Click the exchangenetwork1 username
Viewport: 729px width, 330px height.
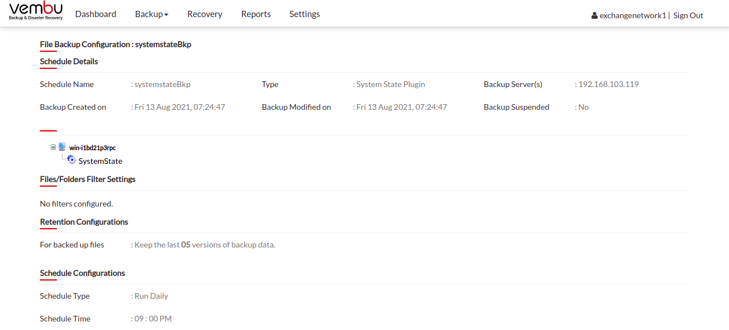tap(633, 15)
